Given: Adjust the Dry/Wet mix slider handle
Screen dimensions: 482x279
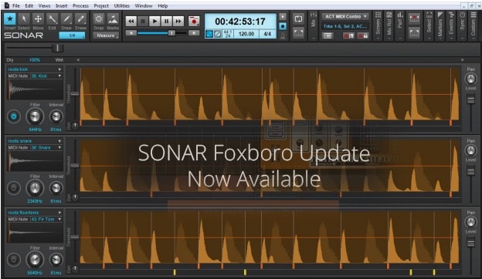Looking at the screenshot, I should (x=57, y=48).
